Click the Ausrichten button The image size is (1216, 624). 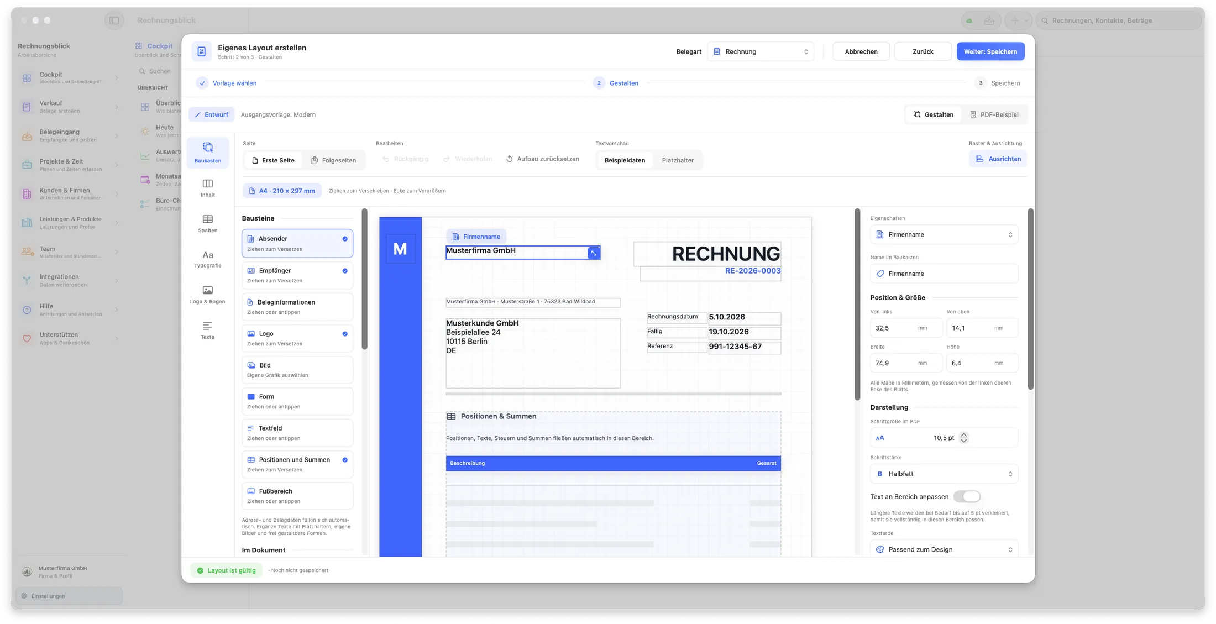(998, 159)
